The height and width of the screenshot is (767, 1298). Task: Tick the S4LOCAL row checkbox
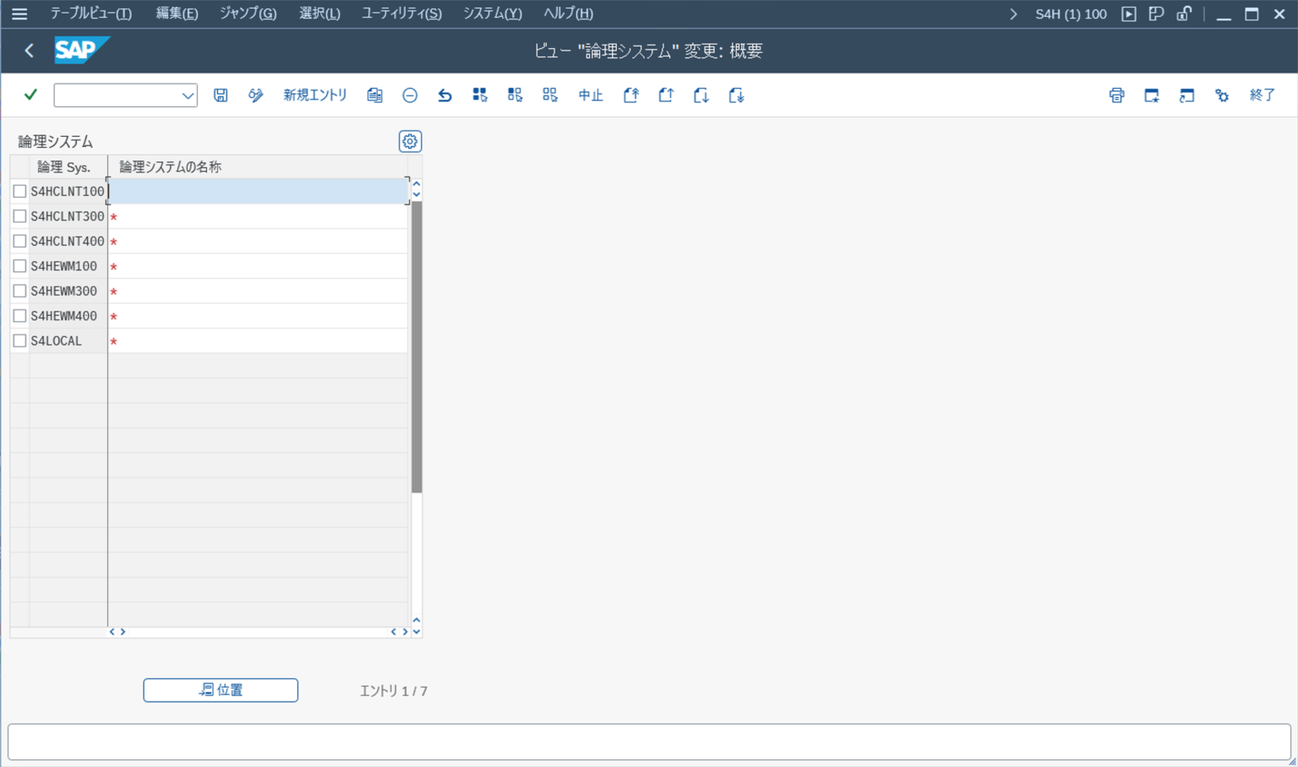point(19,341)
